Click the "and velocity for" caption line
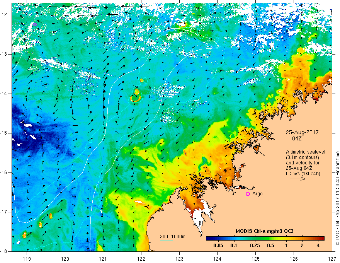This screenshot has height=263, width=340. tap(303, 163)
